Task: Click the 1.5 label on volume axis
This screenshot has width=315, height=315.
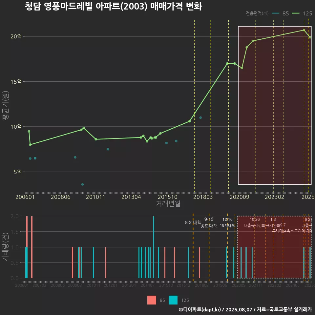Action: pos(14,232)
